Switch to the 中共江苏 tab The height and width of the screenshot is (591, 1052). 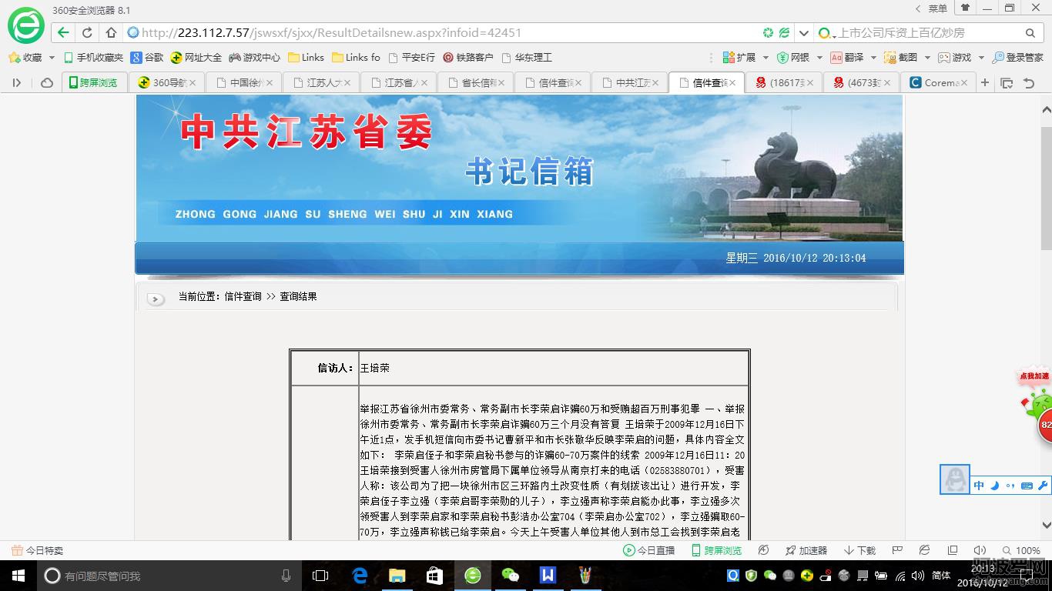[x=628, y=82]
